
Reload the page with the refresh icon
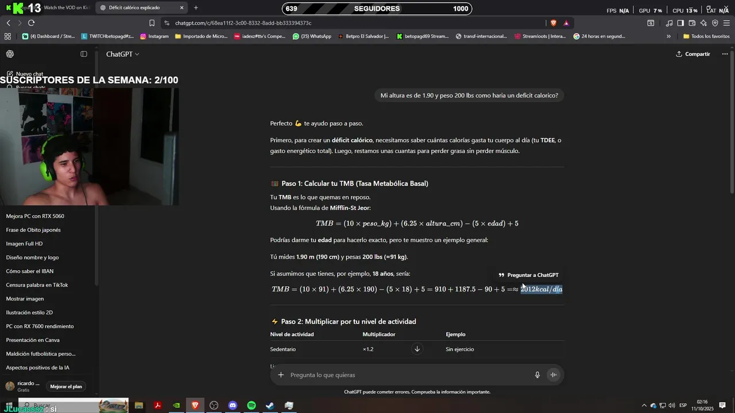pos(31,23)
